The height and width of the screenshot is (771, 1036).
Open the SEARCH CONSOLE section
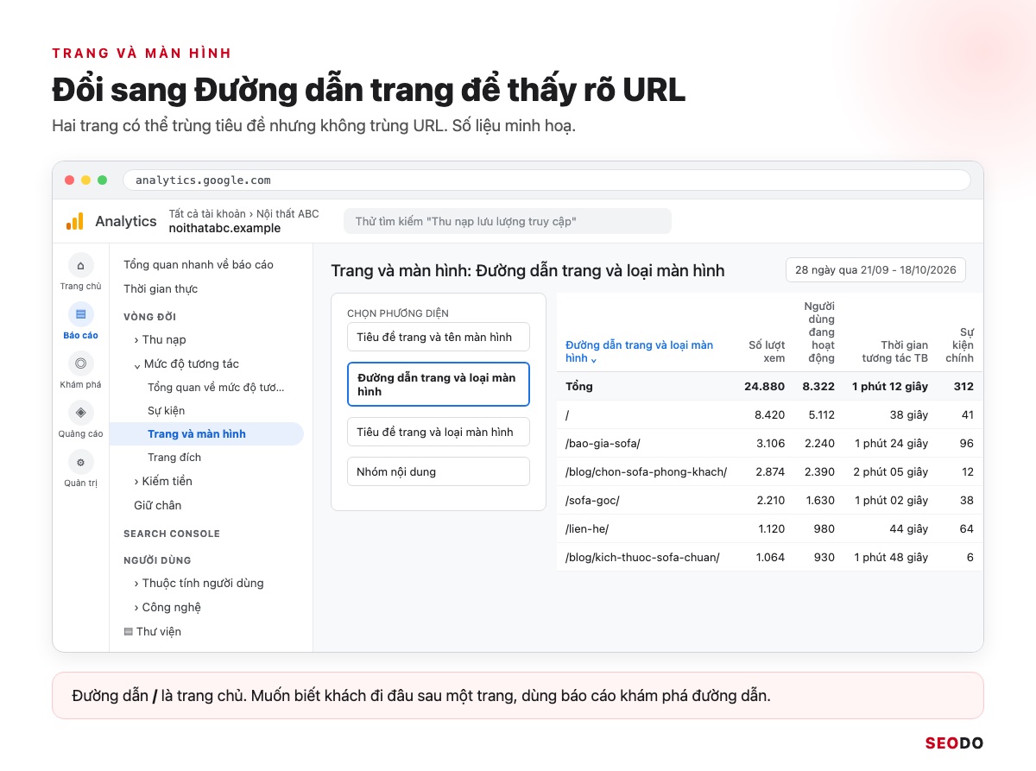(x=172, y=534)
